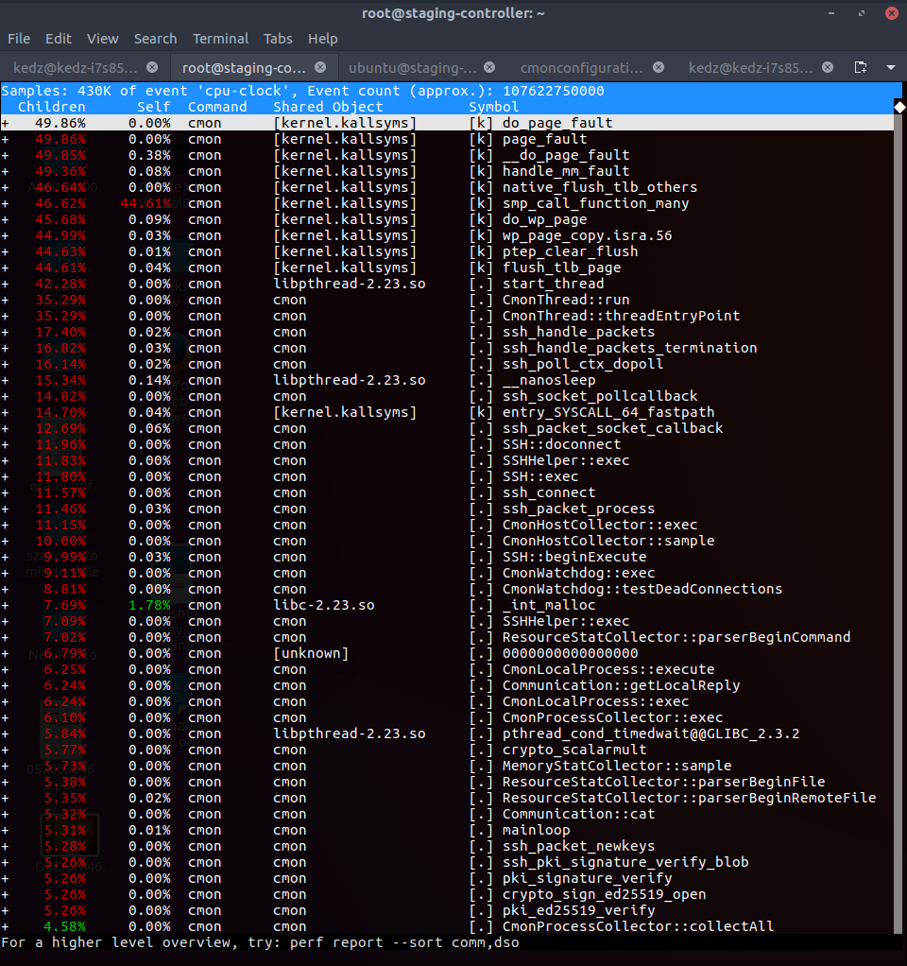Open the Edit menu
The image size is (907, 966).
click(59, 38)
